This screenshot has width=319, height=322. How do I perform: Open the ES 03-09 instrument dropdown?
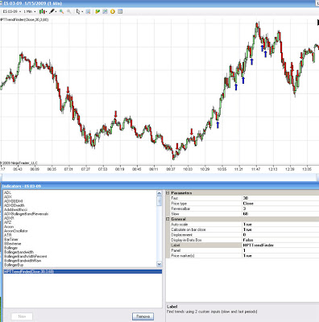[x=12, y=11]
